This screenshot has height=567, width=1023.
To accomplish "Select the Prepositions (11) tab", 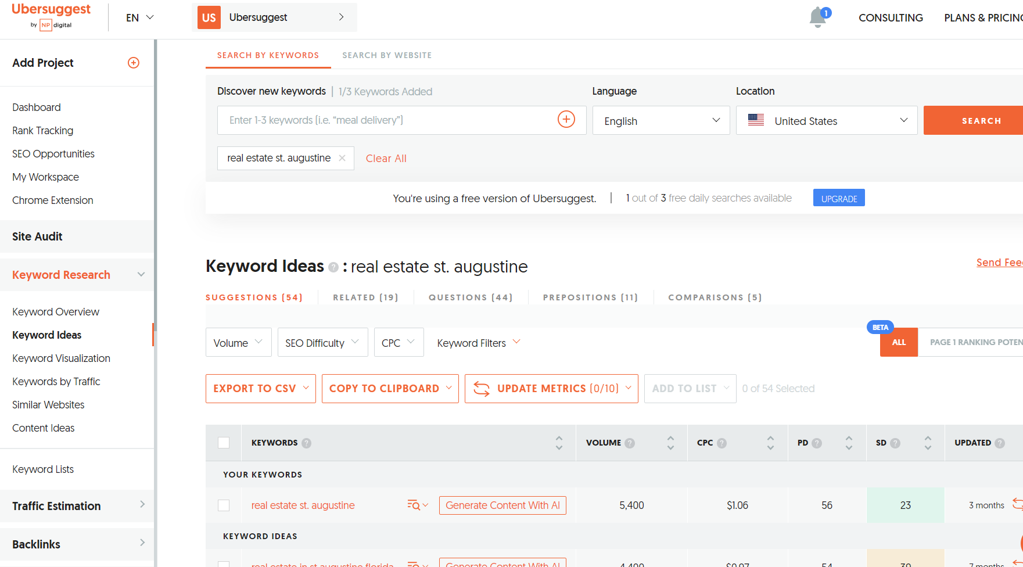I will click(x=590, y=297).
